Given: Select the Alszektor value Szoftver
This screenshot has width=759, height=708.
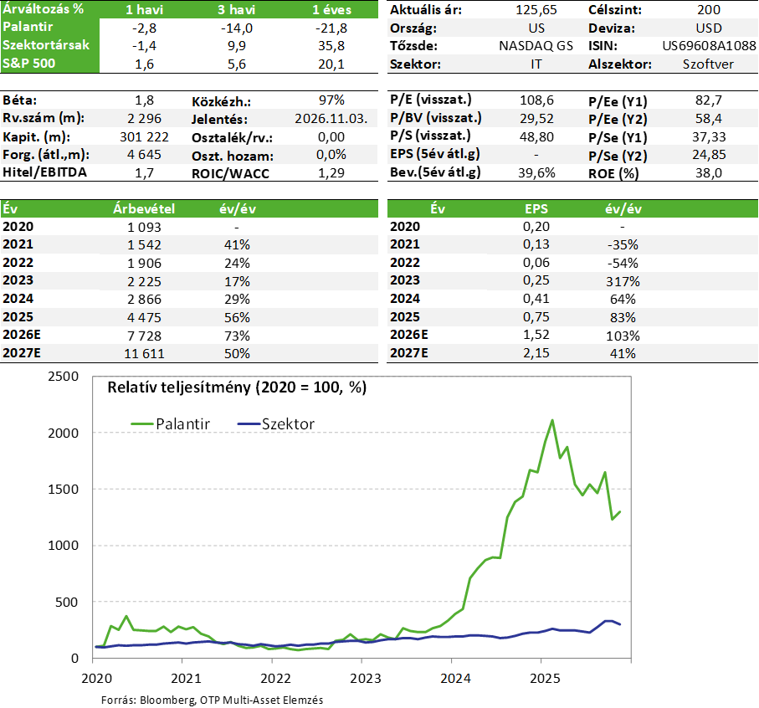Looking at the screenshot, I should tap(708, 64).
